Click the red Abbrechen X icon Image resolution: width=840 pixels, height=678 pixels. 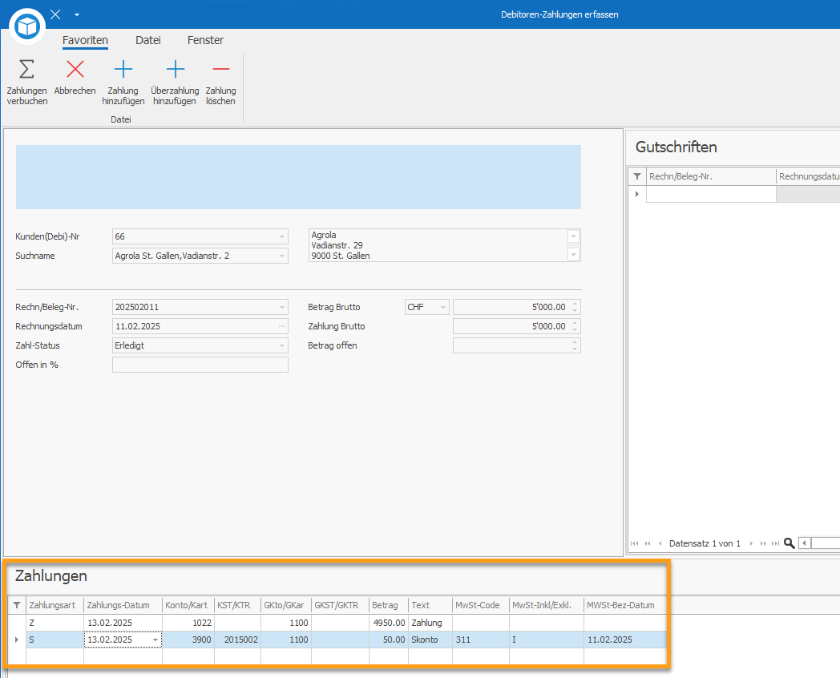point(75,70)
